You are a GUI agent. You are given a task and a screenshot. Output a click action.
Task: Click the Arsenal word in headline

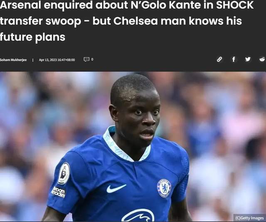coord(20,5)
